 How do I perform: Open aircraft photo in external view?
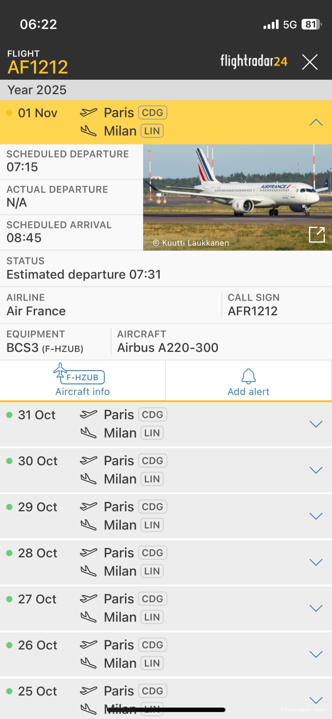317,234
